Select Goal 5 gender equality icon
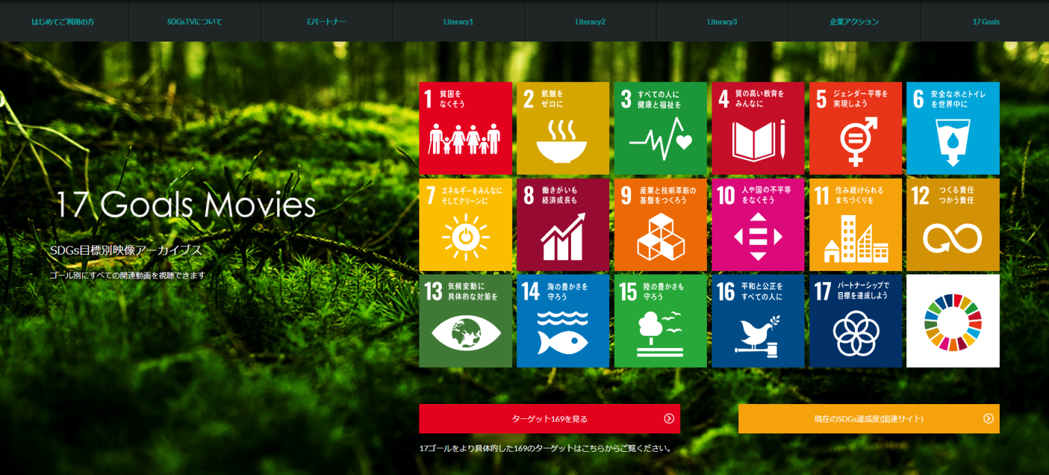The width and height of the screenshot is (1049, 475). pos(856,141)
